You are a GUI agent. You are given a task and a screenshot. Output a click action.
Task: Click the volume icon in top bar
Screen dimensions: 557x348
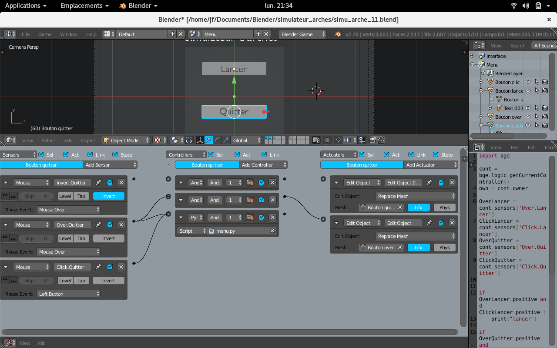point(526,6)
